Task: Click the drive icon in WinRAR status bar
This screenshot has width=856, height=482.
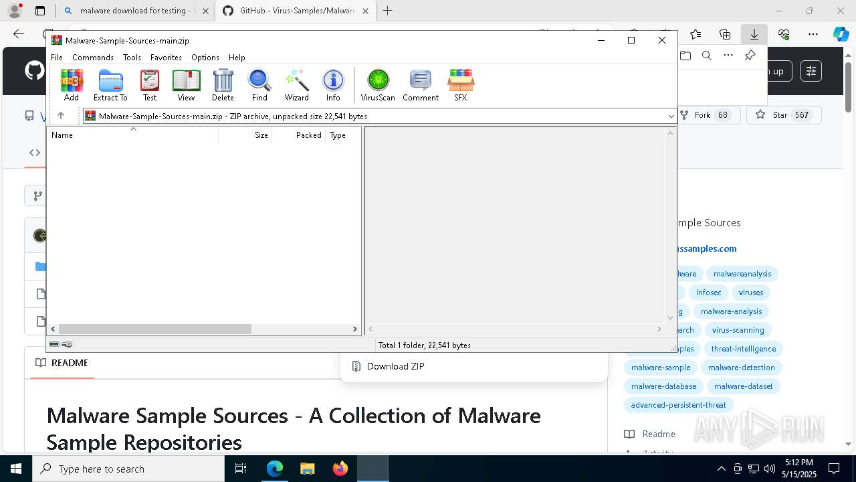Action: [54, 344]
